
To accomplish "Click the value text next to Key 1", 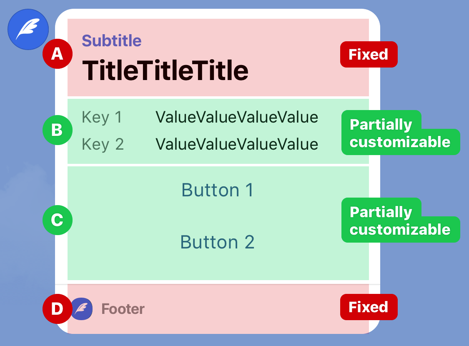I will [x=237, y=117].
